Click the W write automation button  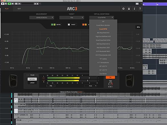pyautogui.click(x=13, y=4)
